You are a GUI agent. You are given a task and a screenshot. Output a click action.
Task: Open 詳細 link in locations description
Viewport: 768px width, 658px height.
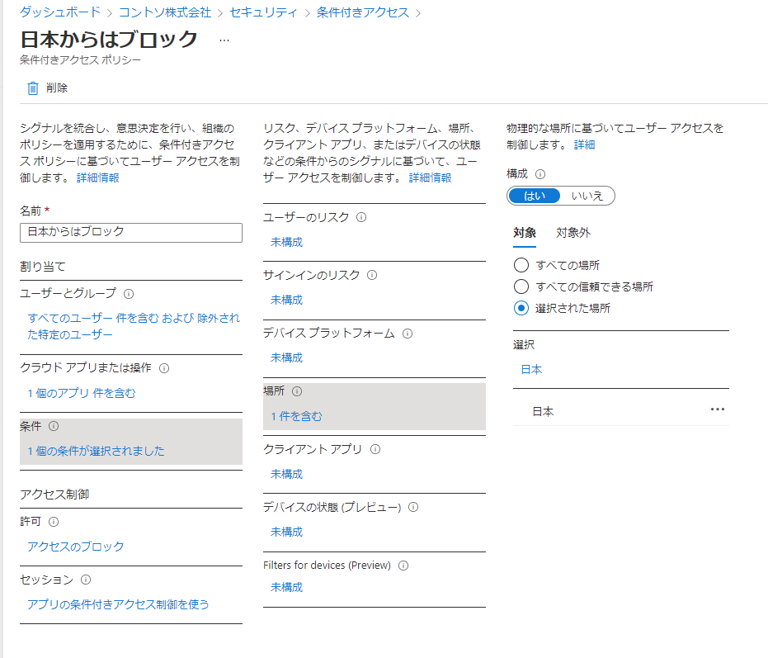(x=584, y=145)
